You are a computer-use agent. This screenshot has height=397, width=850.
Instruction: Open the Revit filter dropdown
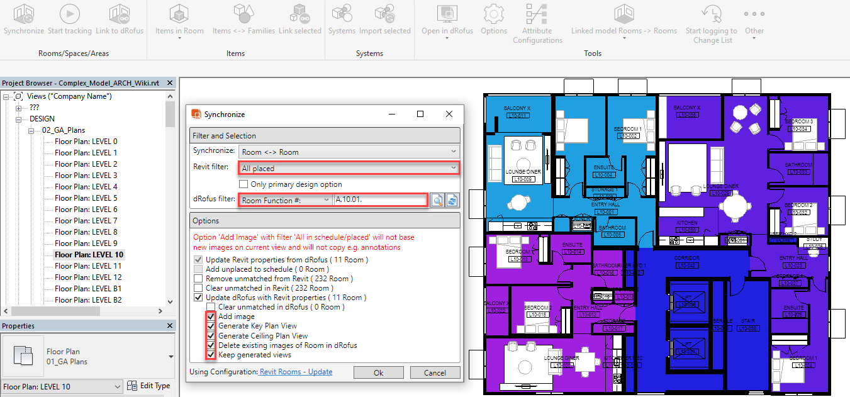pos(349,169)
